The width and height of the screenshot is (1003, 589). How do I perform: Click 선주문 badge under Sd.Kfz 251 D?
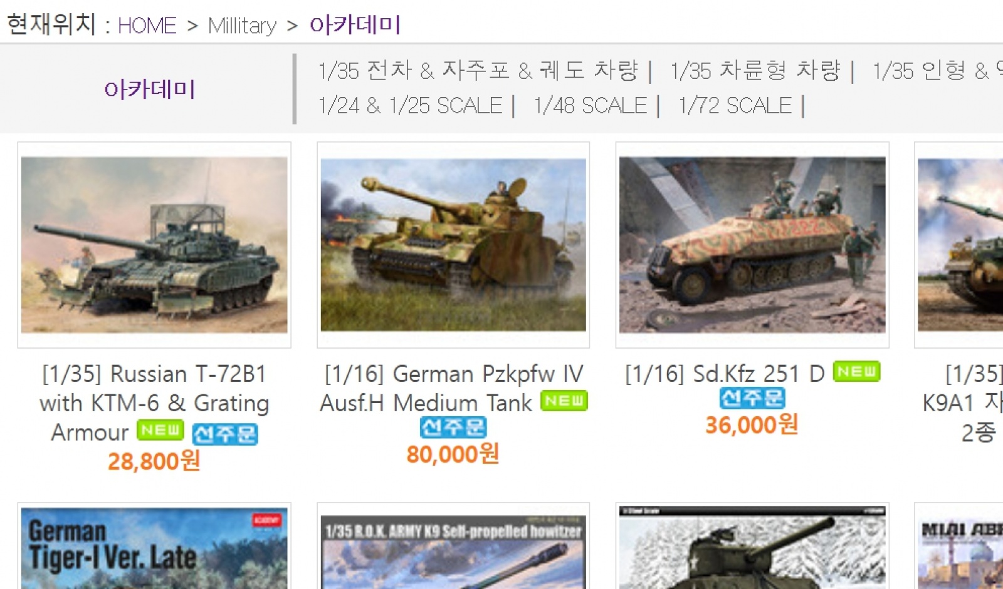(x=752, y=397)
